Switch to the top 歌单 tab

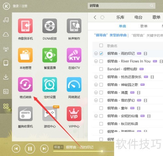(x=156, y=17)
